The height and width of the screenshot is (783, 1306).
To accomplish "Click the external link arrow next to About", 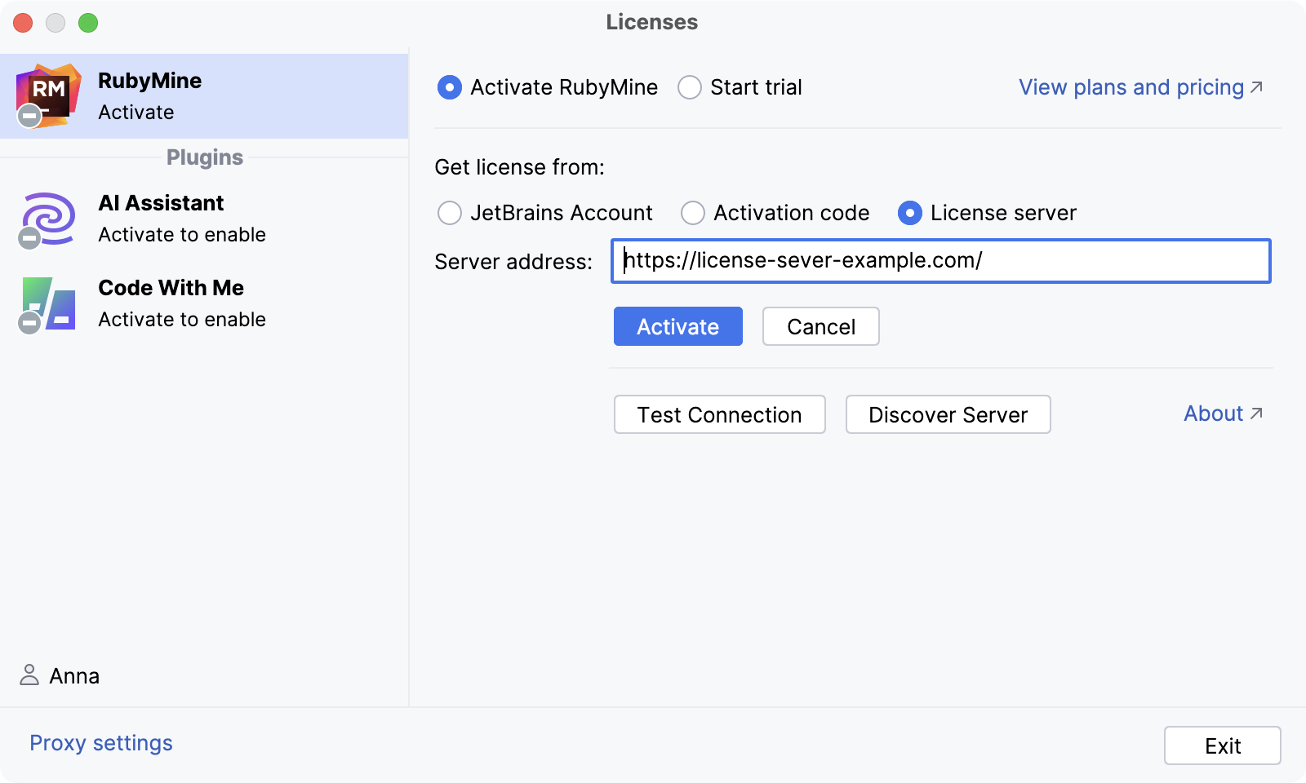I will point(1257,413).
